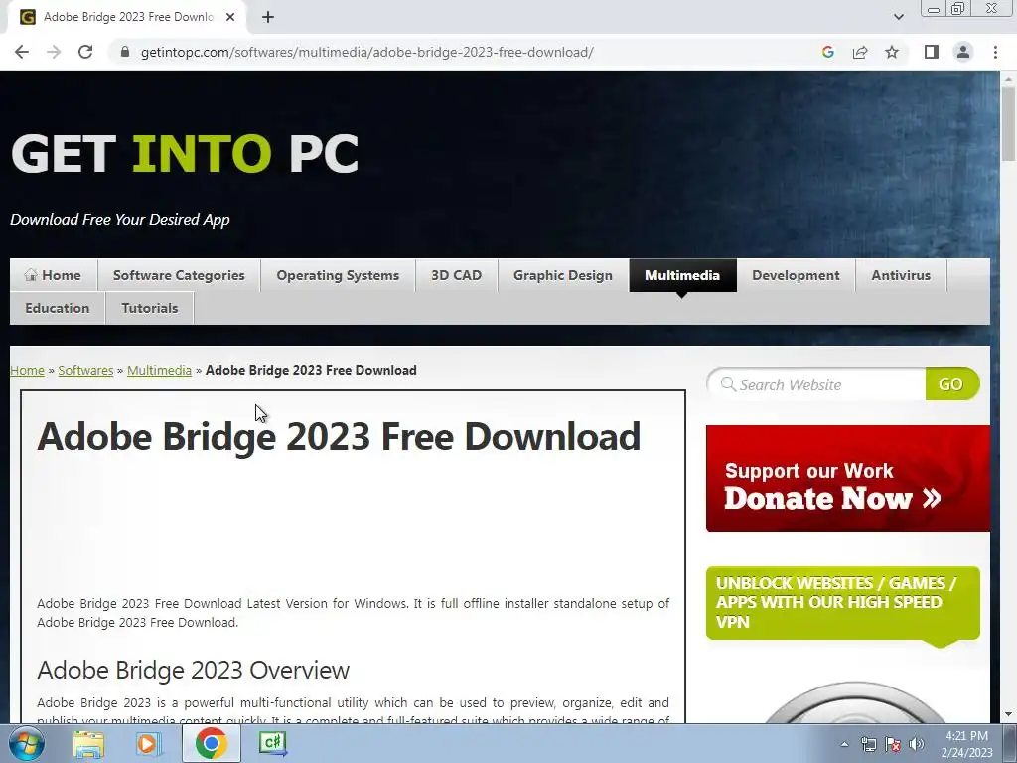Click the Google icon in address bar
1017x763 pixels.
[827, 52]
